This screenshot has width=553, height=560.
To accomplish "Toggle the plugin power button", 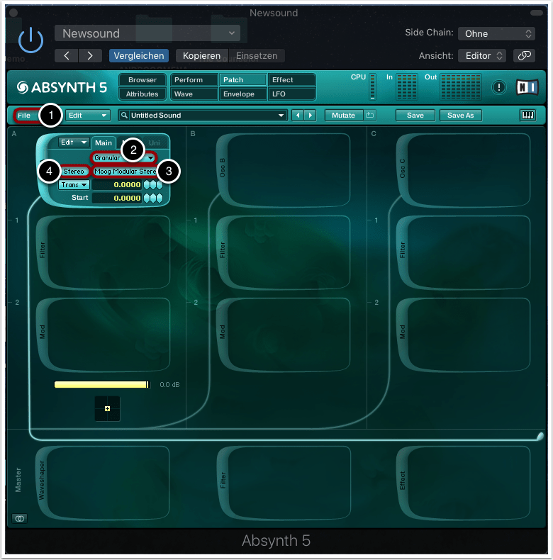I will (30, 40).
